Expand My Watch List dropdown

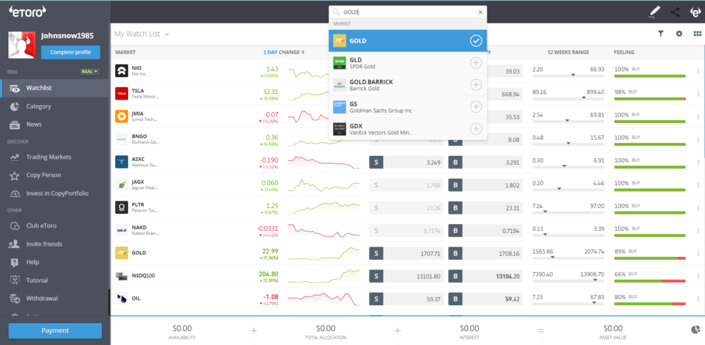coord(142,34)
